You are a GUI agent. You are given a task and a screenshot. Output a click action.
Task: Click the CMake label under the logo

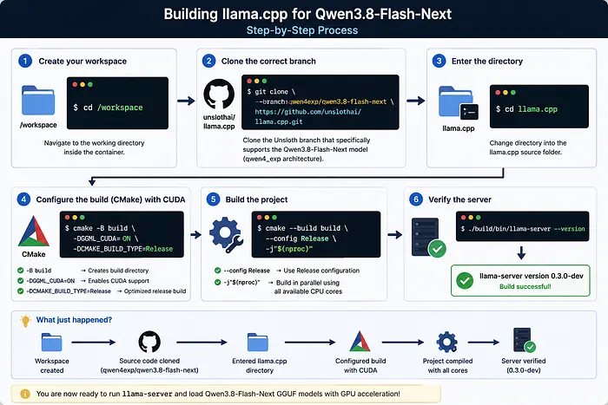coord(33,254)
